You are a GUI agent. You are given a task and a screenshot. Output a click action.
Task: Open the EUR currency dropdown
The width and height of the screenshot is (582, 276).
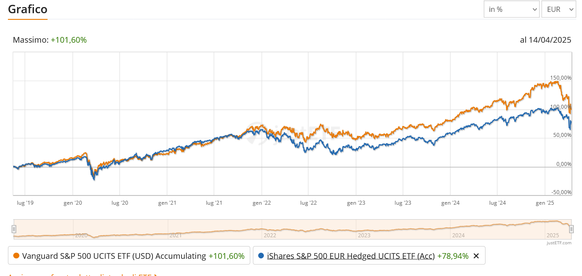(x=559, y=9)
